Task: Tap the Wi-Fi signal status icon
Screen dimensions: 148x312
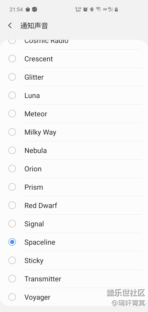Action: [98, 9]
